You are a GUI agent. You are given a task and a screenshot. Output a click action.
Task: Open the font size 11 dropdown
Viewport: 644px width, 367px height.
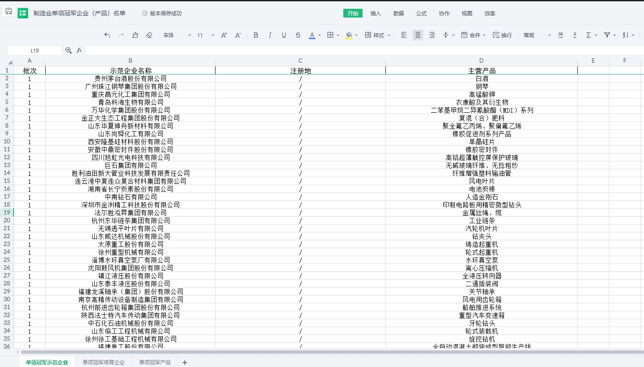click(205, 35)
